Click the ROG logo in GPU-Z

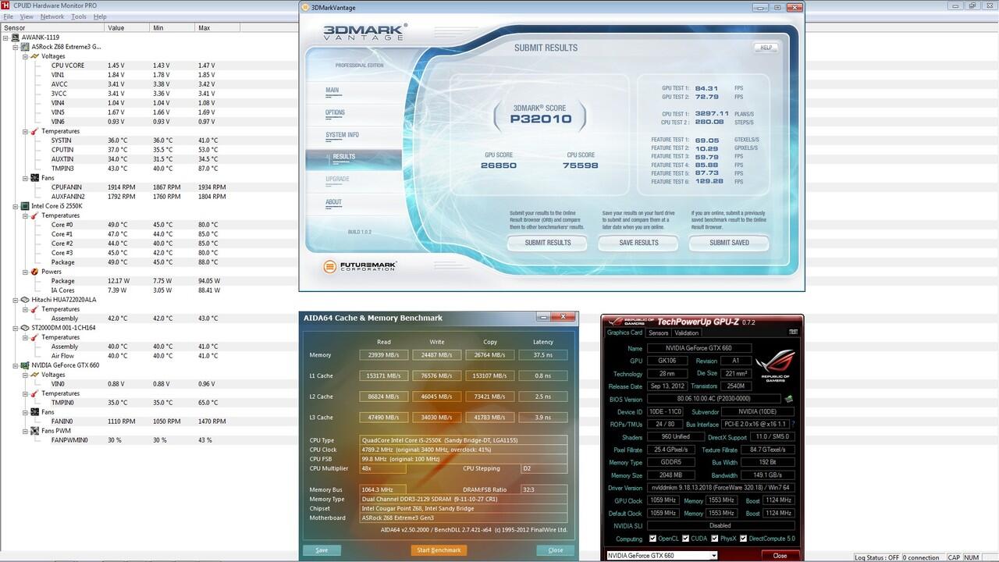(x=775, y=366)
